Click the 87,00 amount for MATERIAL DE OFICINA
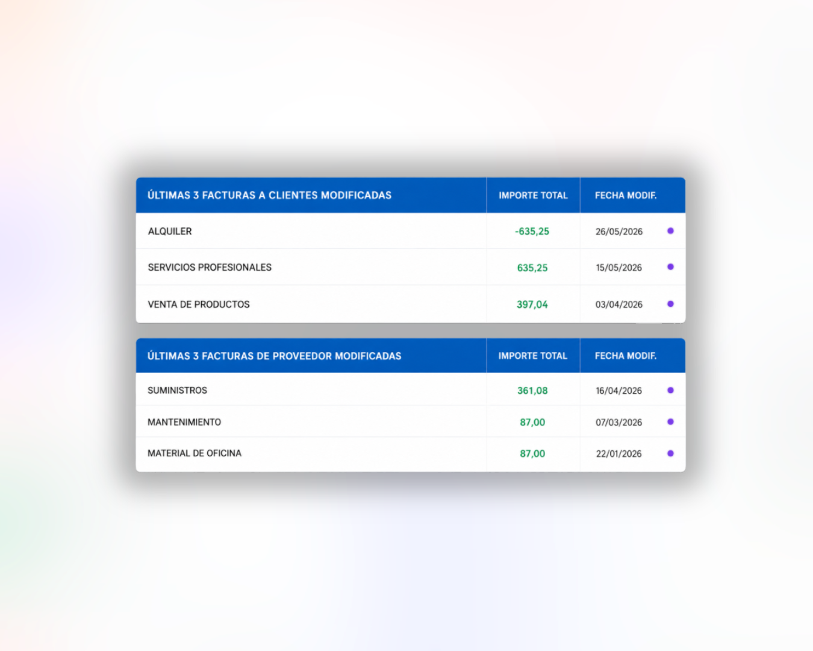The image size is (813, 651). tap(532, 454)
